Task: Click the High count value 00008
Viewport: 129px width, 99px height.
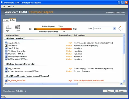Action: 17,31
